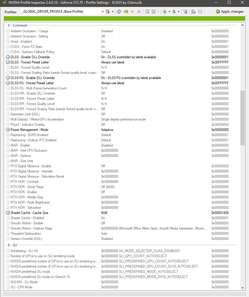Select 'Raytracing - (DXR) Enabled' setting
The height and width of the screenshot is (297, 249).
[x=121, y=135]
